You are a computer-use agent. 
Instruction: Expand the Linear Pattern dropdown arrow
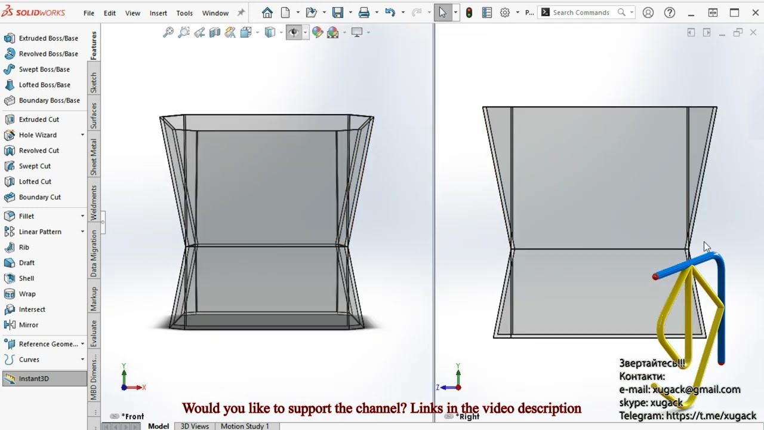coord(82,232)
